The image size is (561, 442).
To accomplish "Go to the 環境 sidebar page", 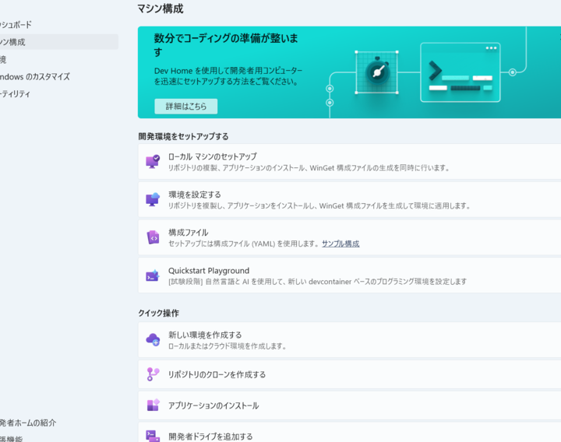I will 4,59.
